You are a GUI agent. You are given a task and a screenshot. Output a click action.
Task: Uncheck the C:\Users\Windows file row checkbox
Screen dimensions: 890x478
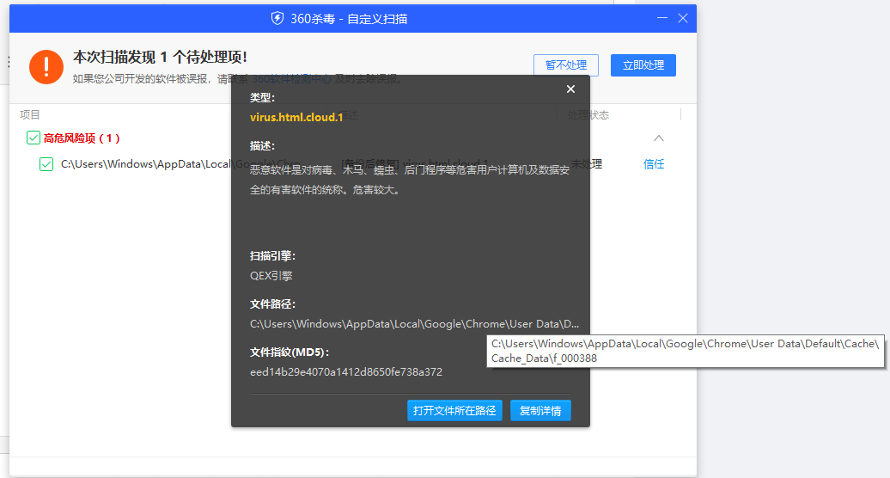(46, 164)
